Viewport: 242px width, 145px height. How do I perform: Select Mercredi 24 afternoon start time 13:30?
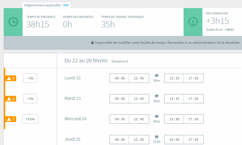(x=174, y=119)
